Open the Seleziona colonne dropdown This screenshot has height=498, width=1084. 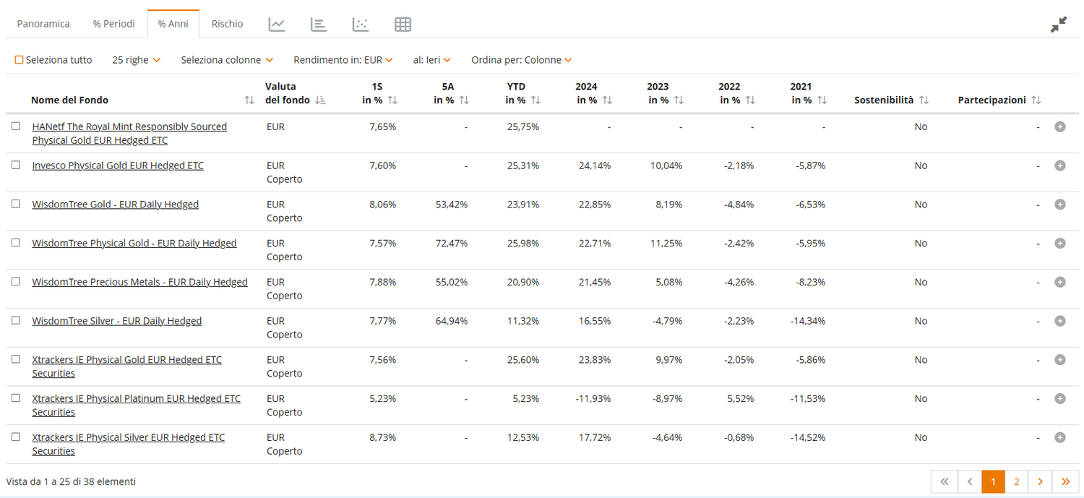227,60
